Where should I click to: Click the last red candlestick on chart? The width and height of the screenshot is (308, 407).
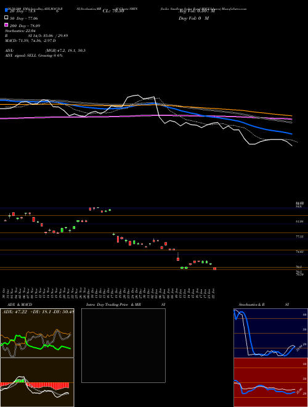point(214,269)
